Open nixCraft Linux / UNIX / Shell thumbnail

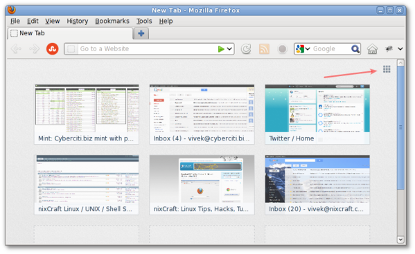[87, 185]
